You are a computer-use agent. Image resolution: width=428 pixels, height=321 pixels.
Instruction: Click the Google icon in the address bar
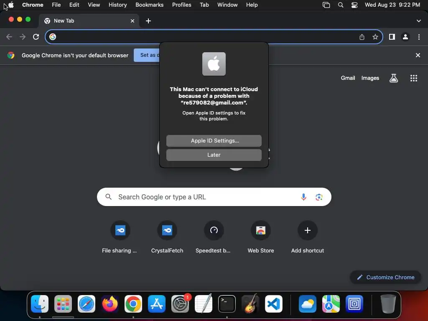(53, 37)
